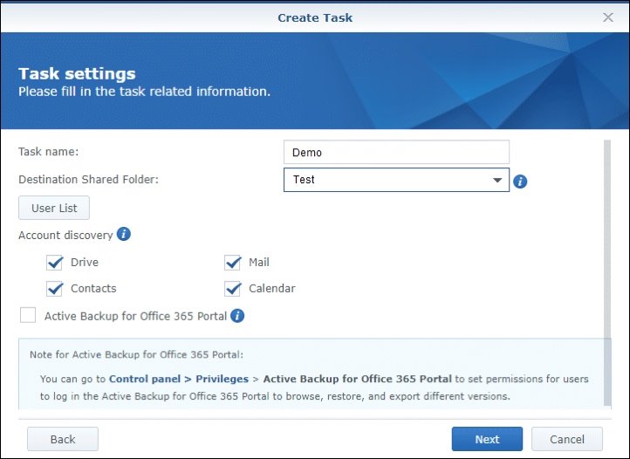
Task: Follow the Control panel > Privileges link
Action: coord(179,379)
